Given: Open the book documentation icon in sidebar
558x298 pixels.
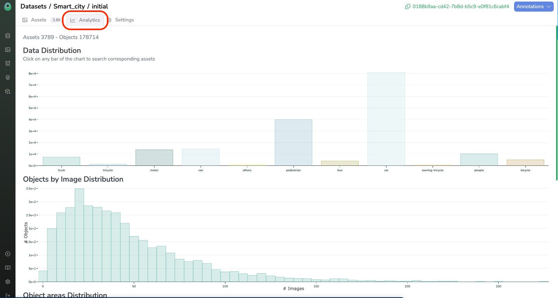Looking at the screenshot, I should (8, 267).
